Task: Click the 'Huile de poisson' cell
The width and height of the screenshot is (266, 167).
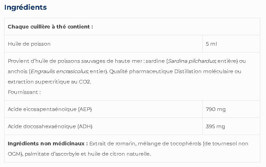Action: [103, 44]
